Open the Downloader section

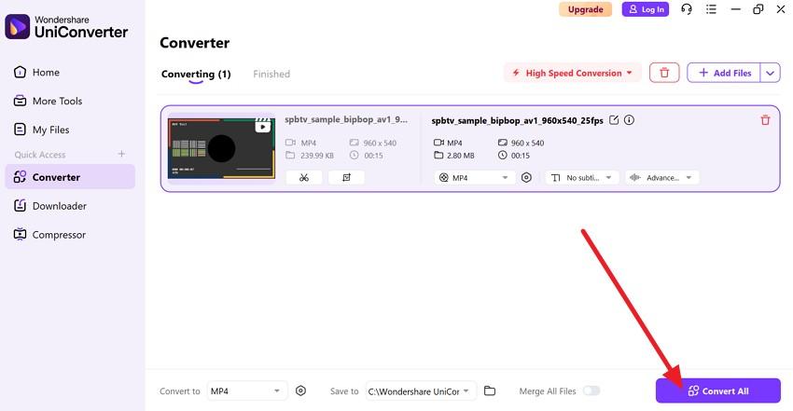click(x=50, y=206)
